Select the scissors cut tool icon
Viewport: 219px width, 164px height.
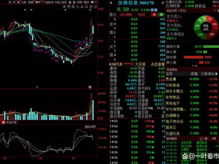coord(82,7)
